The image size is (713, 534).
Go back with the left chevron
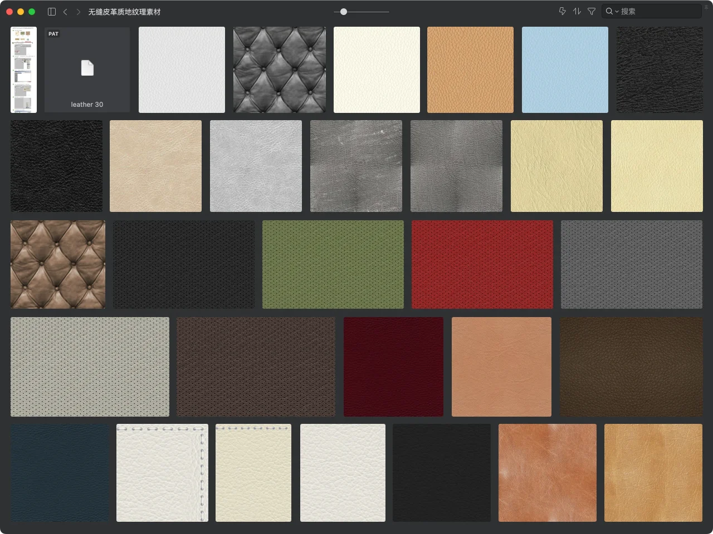(x=65, y=12)
